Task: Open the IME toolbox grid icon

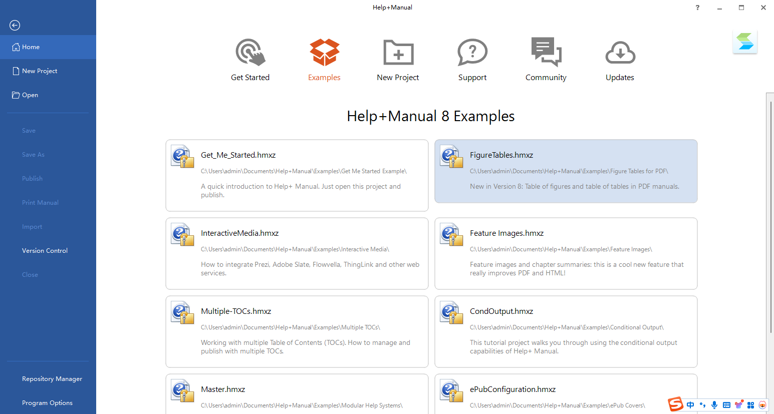Action: [x=750, y=405]
